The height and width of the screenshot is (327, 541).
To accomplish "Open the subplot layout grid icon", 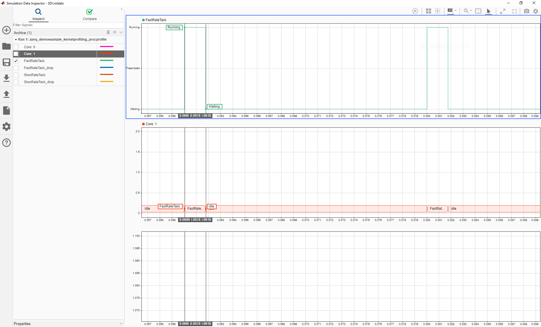I will [x=429, y=11].
